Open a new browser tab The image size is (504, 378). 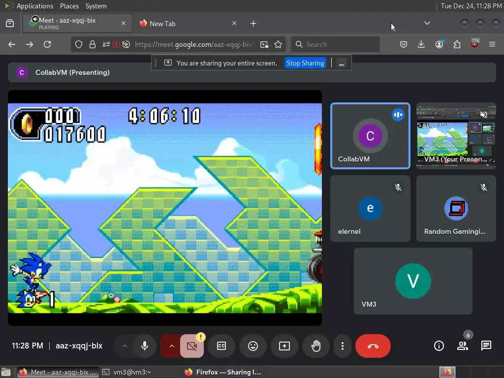point(253,24)
